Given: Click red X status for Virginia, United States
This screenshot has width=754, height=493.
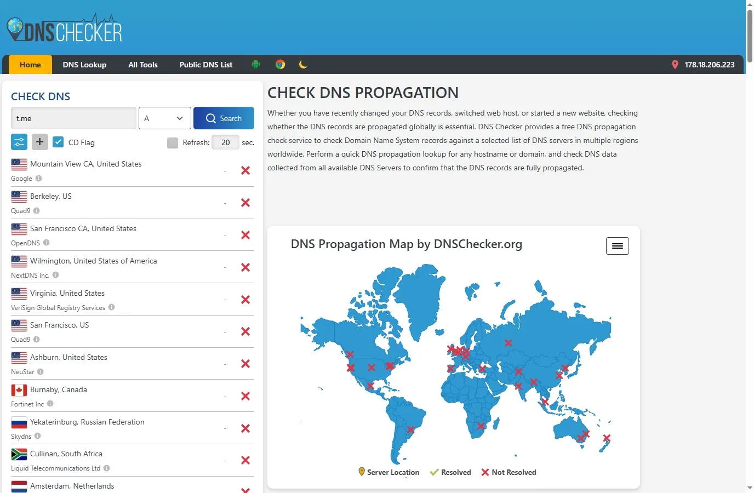Looking at the screenshot, I should [x=245, y=300].
